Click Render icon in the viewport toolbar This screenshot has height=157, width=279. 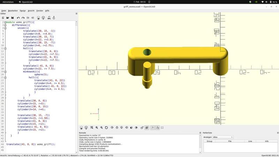pos(86,128)
